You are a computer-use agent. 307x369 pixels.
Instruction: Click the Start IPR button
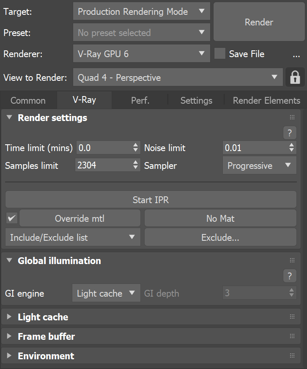[151, 199]
